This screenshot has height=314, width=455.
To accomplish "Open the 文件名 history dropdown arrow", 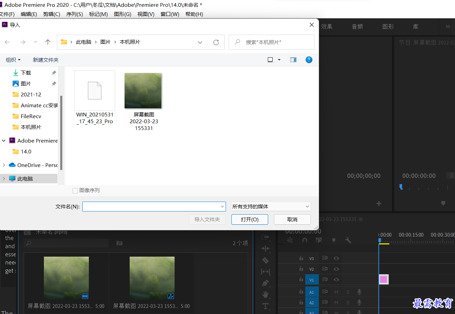I will click(x=222, y=206).
